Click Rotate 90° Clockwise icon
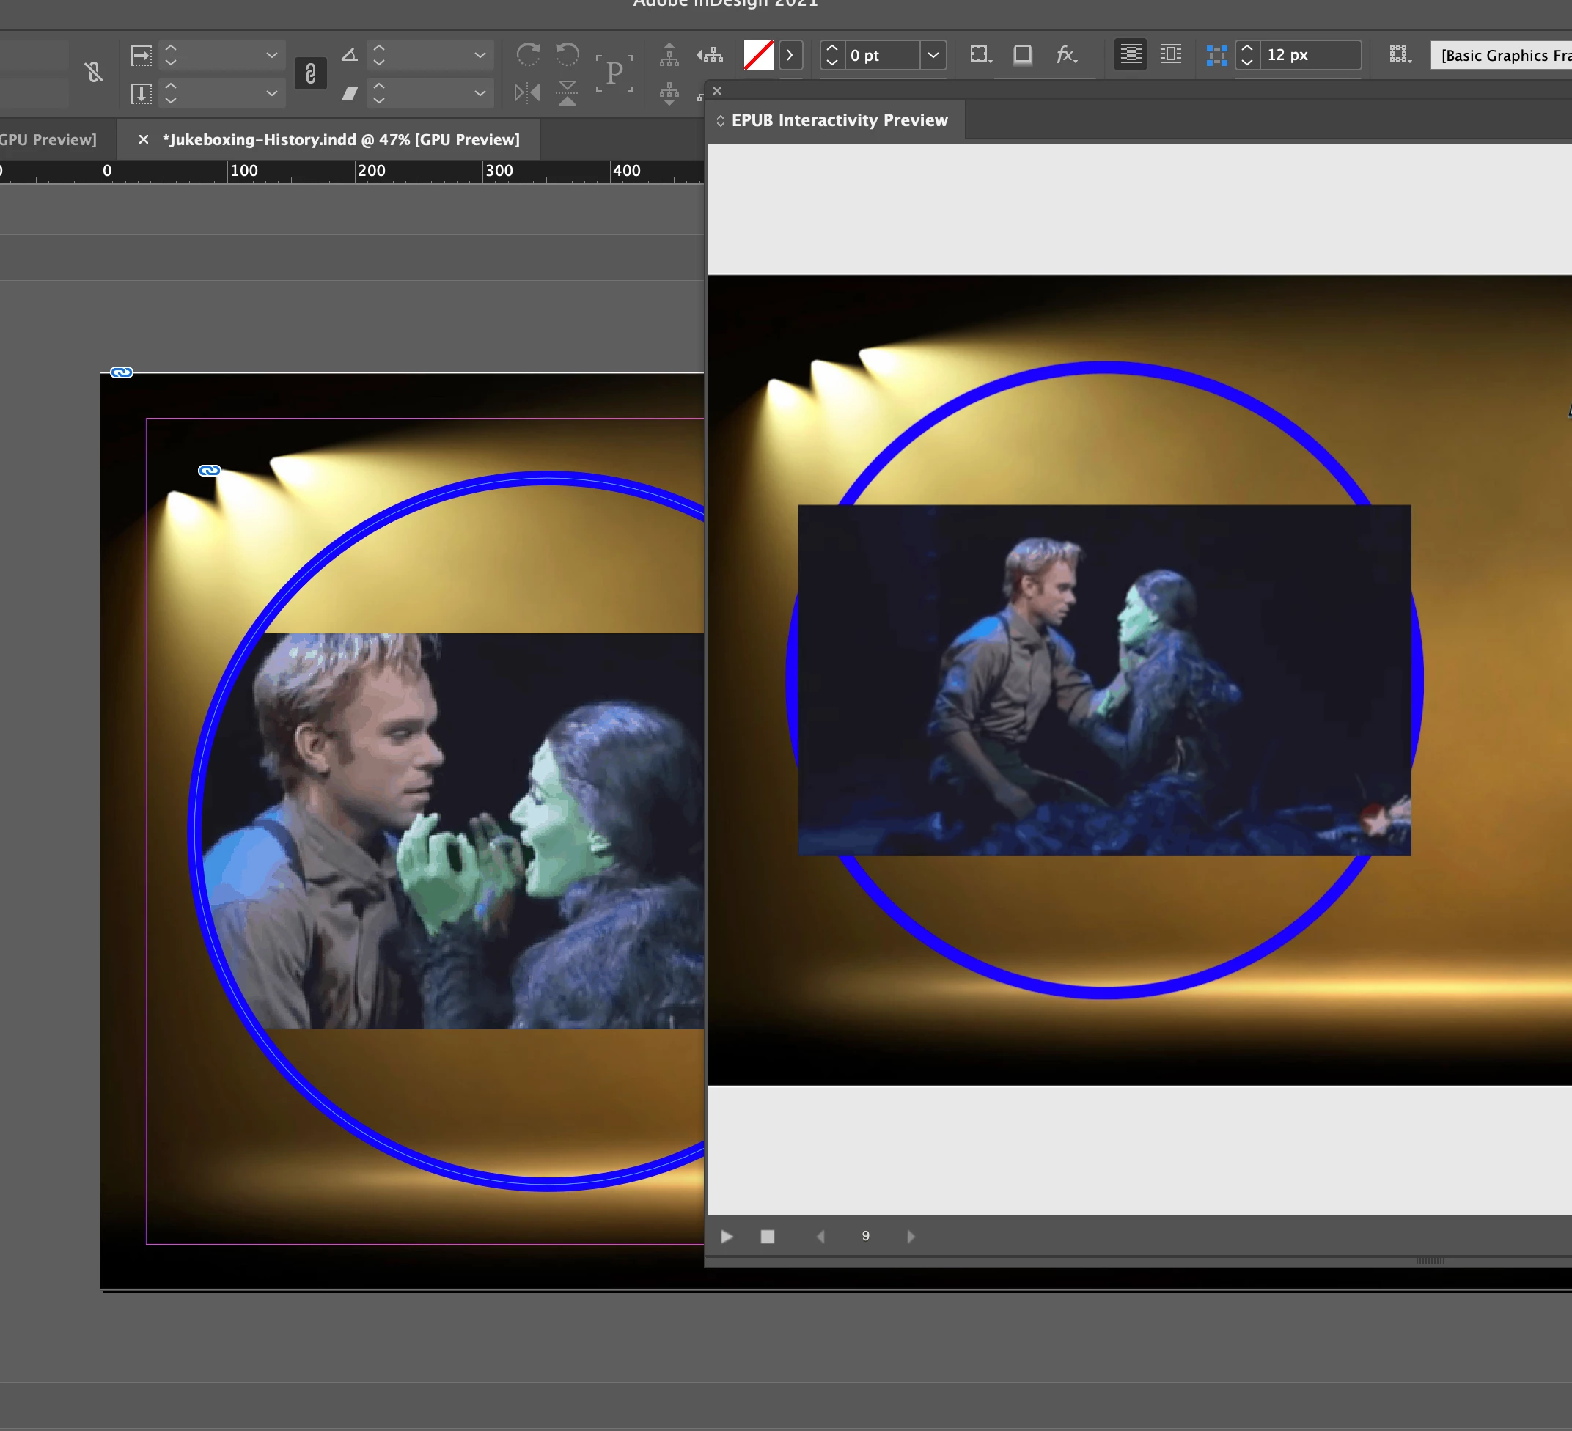 point(528,54)
